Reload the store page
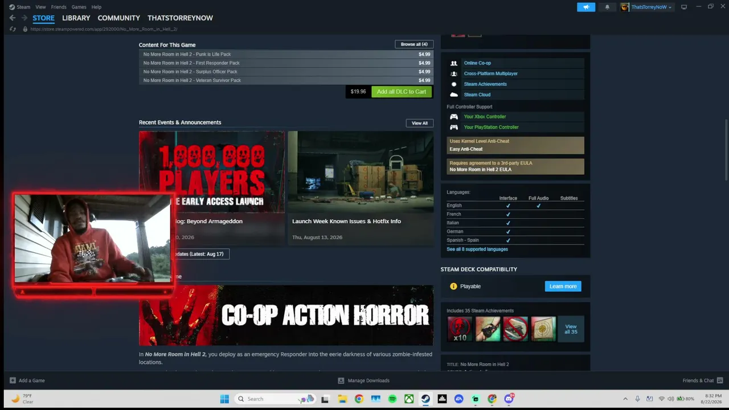 (13, 29)
